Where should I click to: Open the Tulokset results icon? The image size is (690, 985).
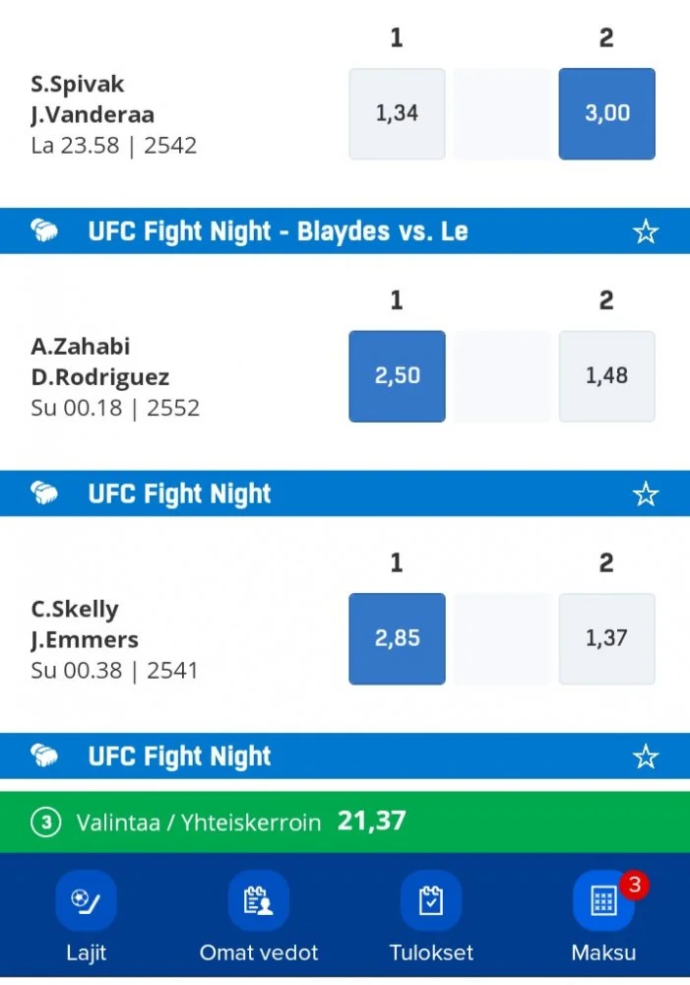click(431, 900)
